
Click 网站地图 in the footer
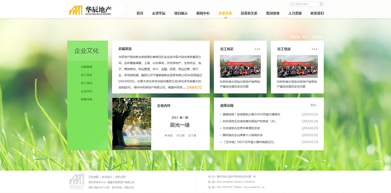click(93, 177)
